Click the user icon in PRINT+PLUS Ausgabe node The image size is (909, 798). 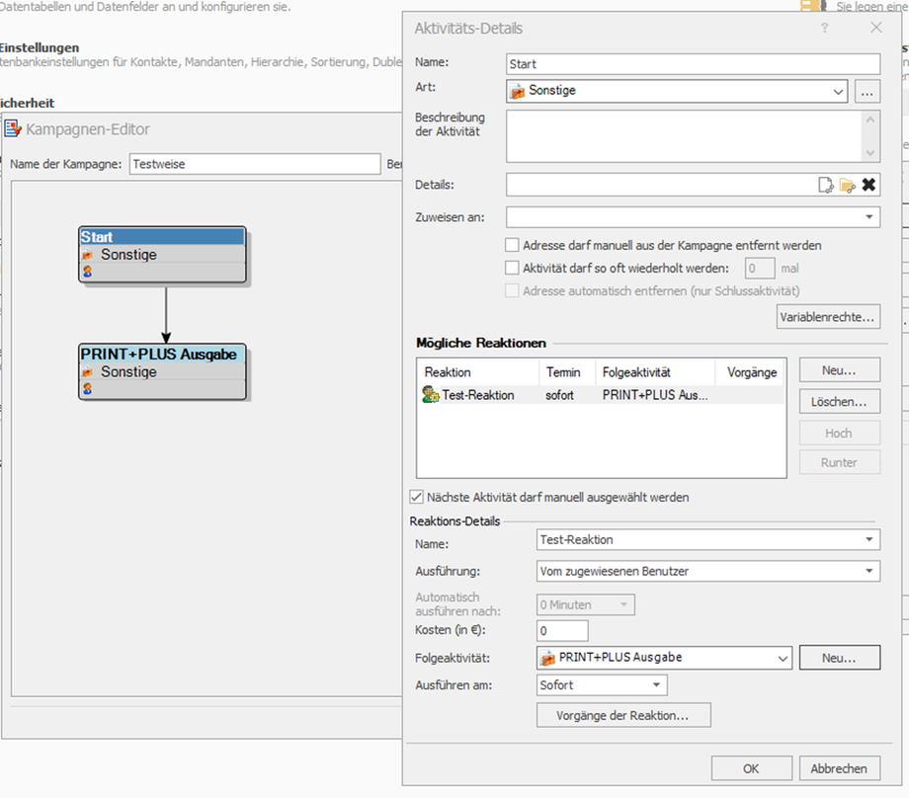click(87, 388)
